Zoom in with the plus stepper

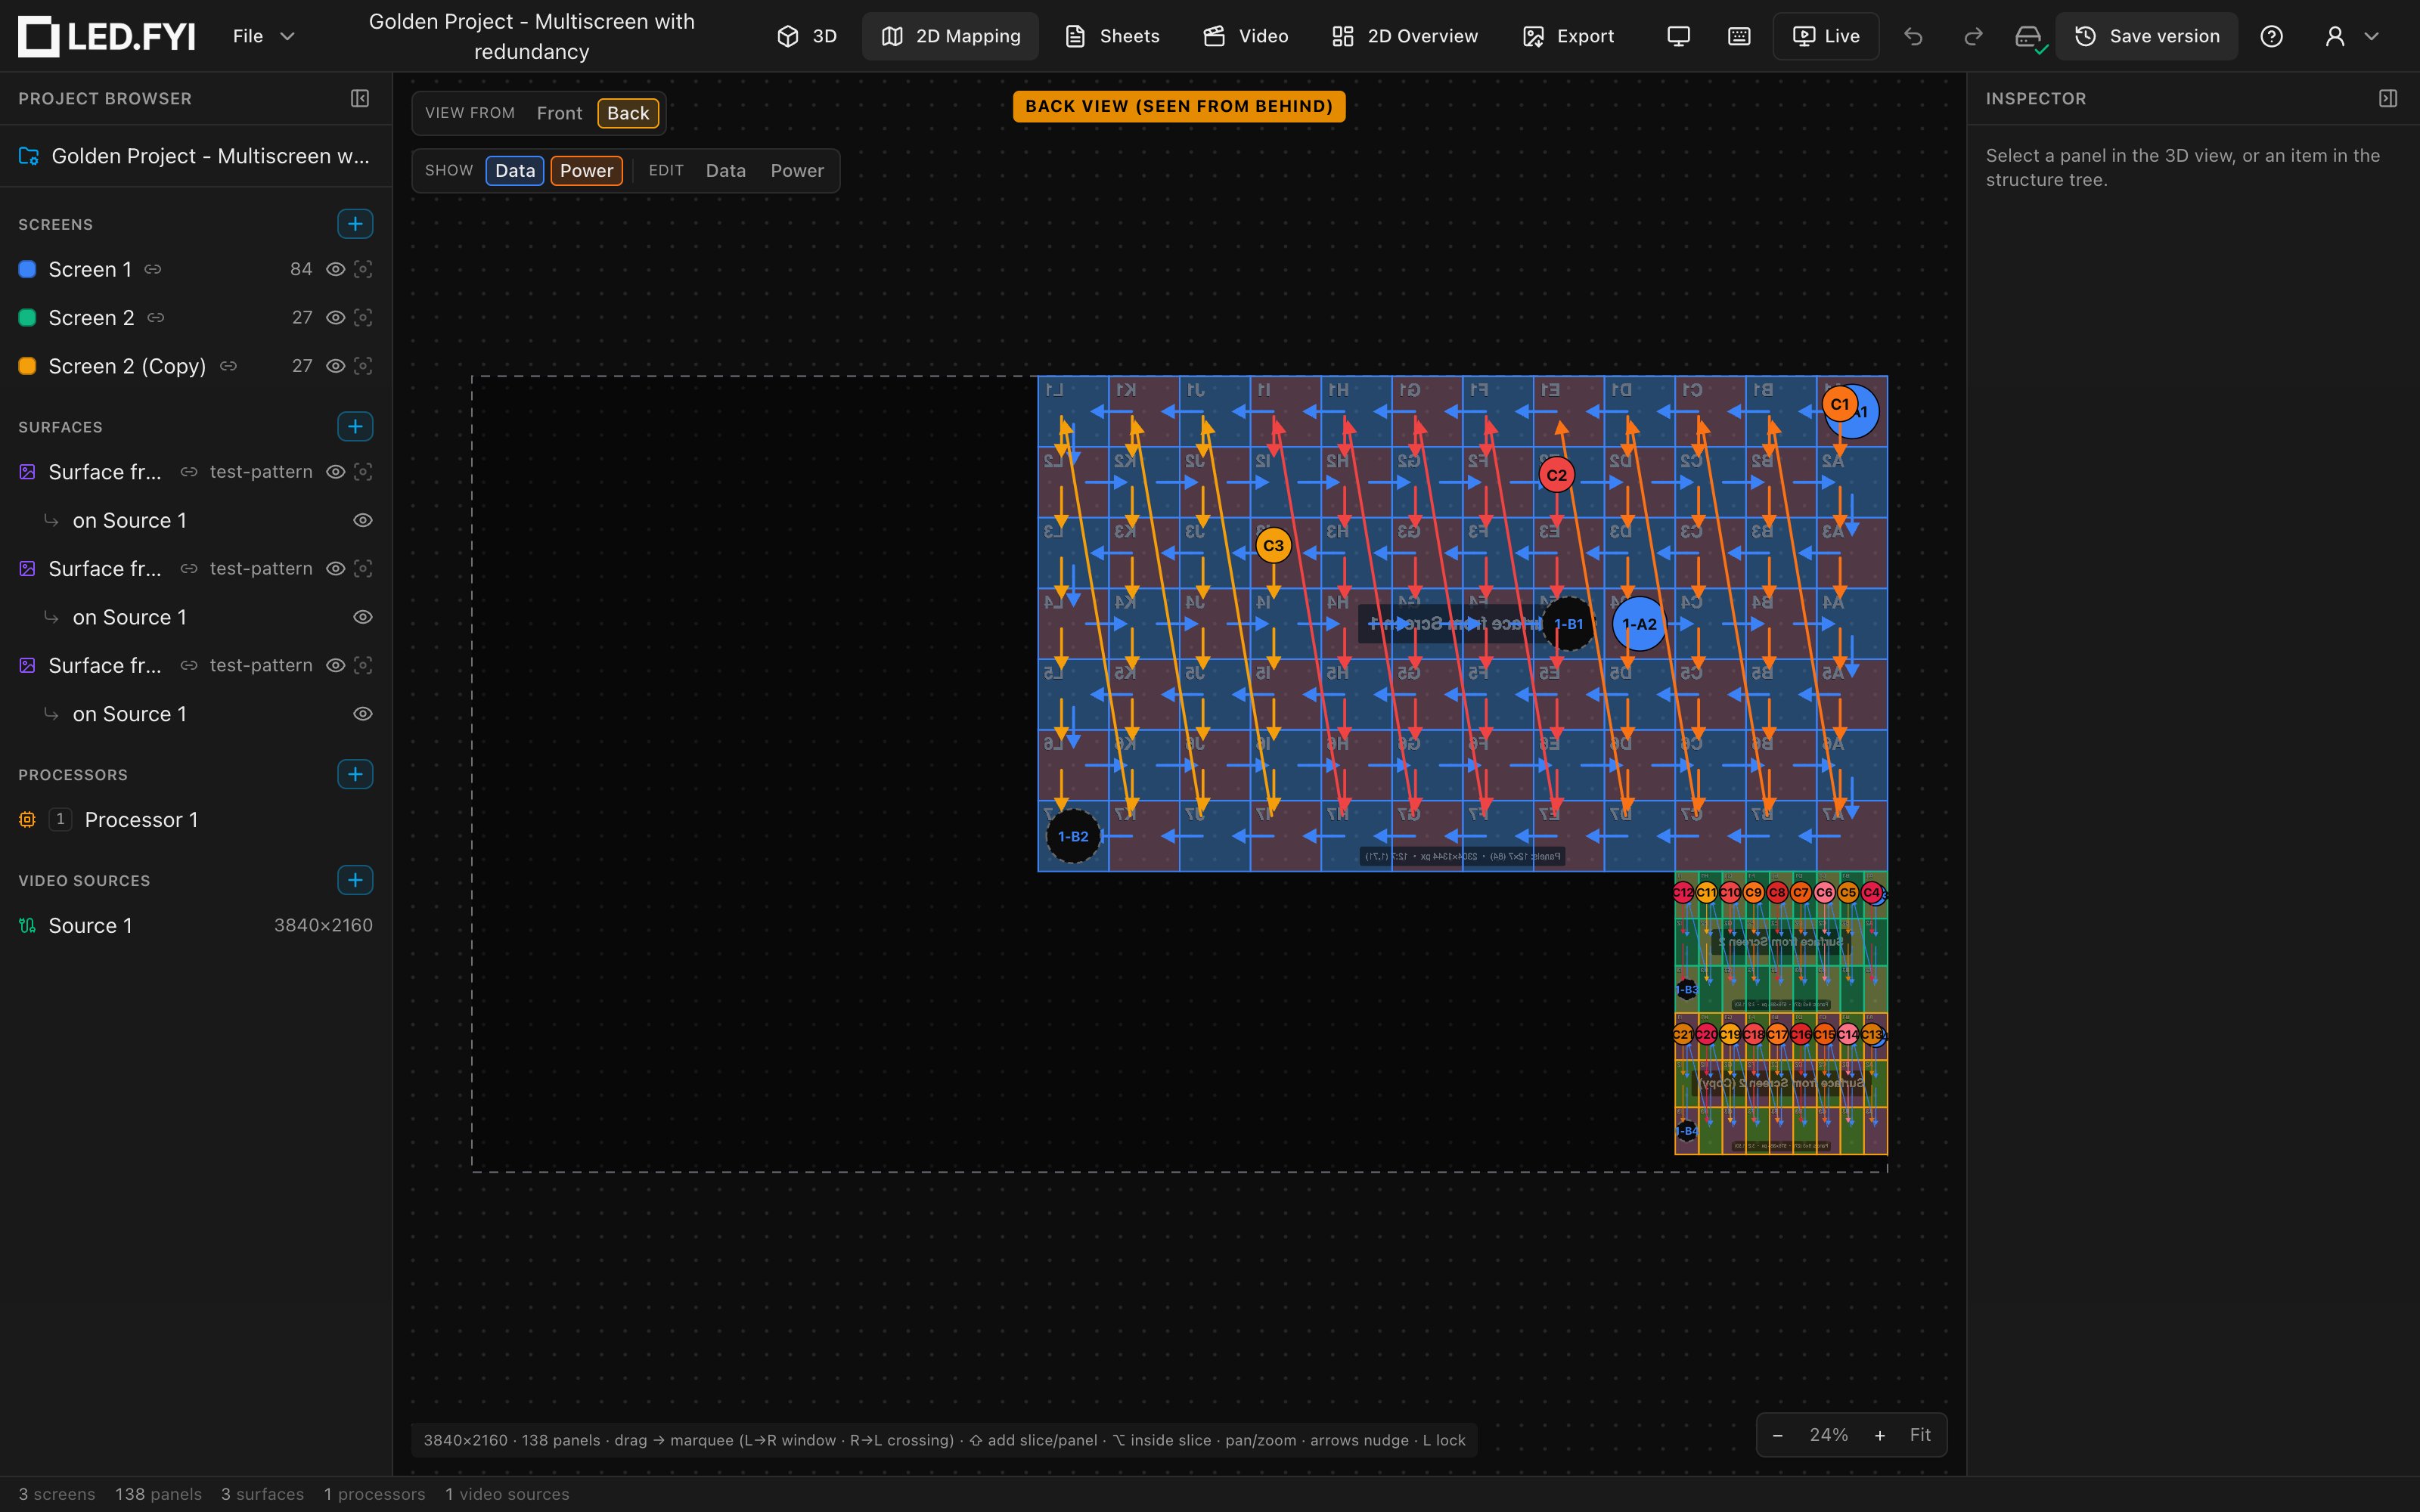pyautogui.click(x=1880, y=1435)
